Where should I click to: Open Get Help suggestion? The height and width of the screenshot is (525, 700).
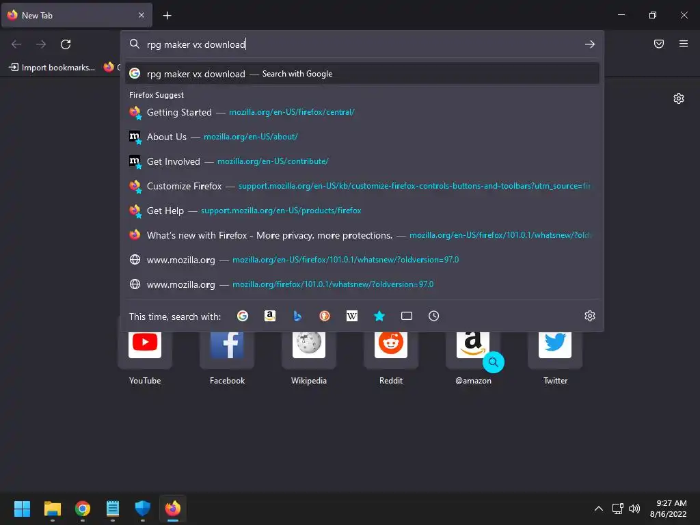pyautogui.click(x=362, y=211)
